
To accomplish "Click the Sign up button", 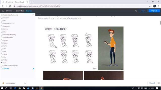I will tap(154, 11).
